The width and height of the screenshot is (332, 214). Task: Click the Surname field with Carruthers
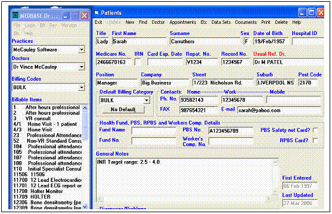click(x=205, y=42)
